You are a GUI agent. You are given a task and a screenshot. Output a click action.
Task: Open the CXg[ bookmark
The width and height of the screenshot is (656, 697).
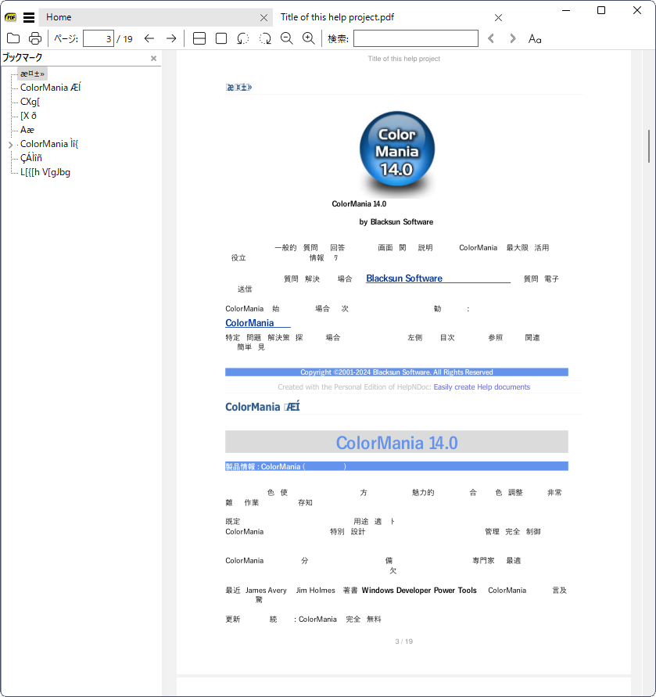(x=30, y=102)
